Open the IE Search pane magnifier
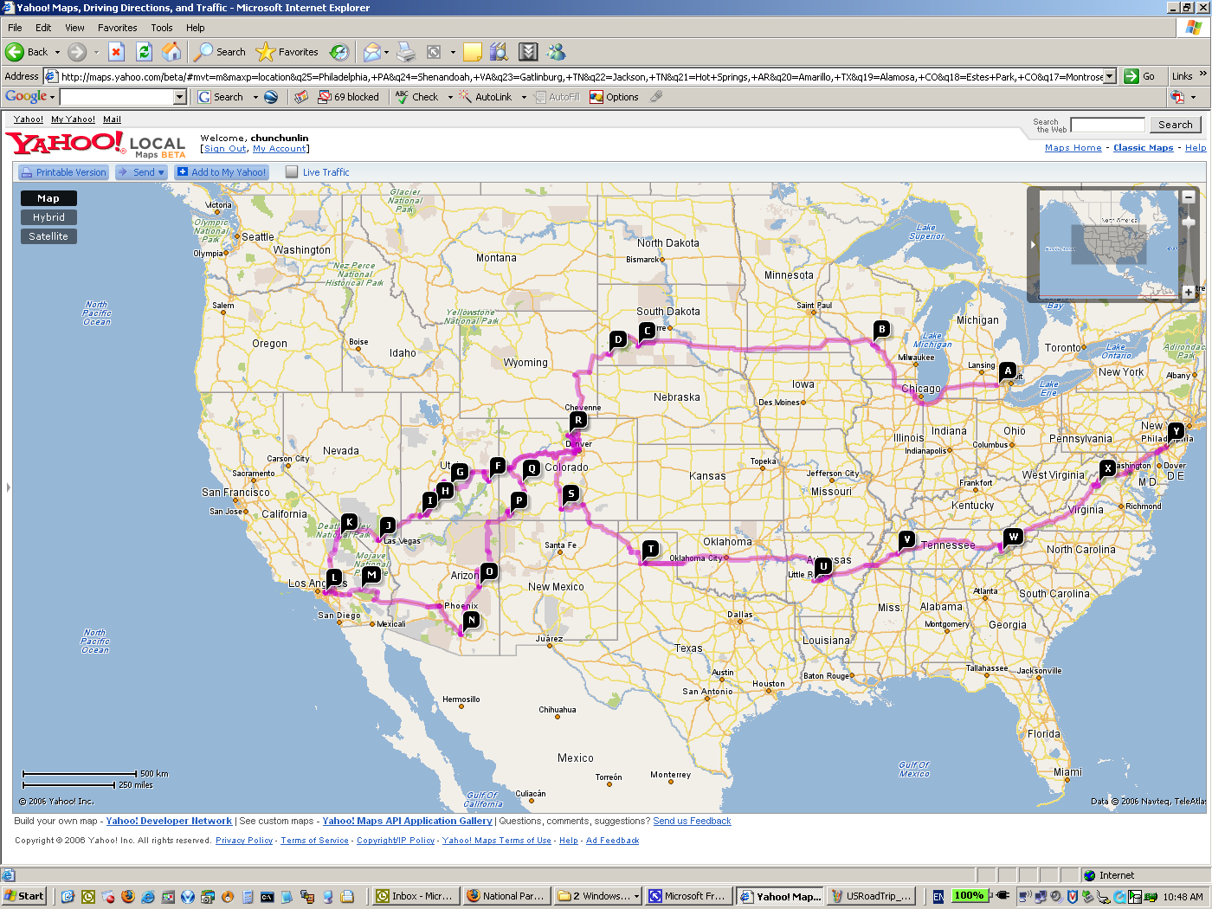The width and height of the screenshot is (1212, 909). (x=220, y=52)
